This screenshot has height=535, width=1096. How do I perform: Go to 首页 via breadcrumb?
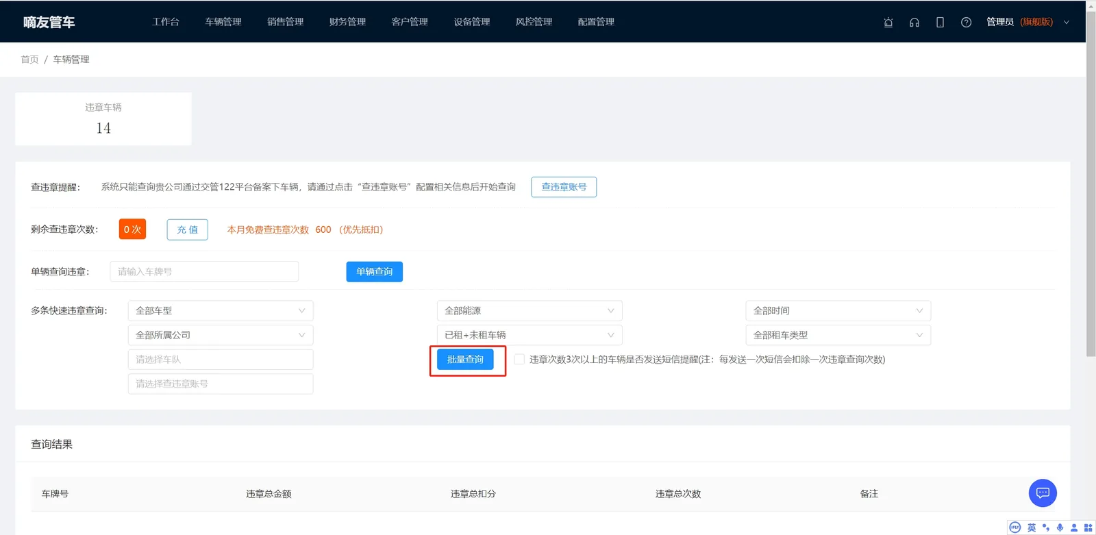(x=29, y=60)
